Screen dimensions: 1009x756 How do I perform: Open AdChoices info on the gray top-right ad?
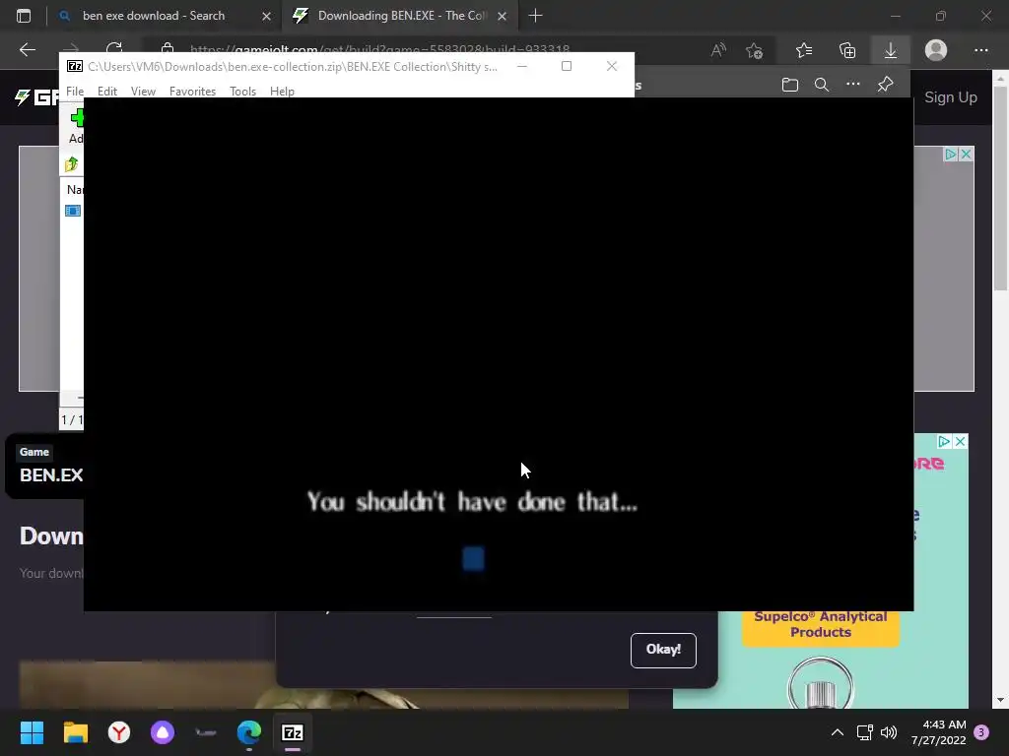[951, 155]
